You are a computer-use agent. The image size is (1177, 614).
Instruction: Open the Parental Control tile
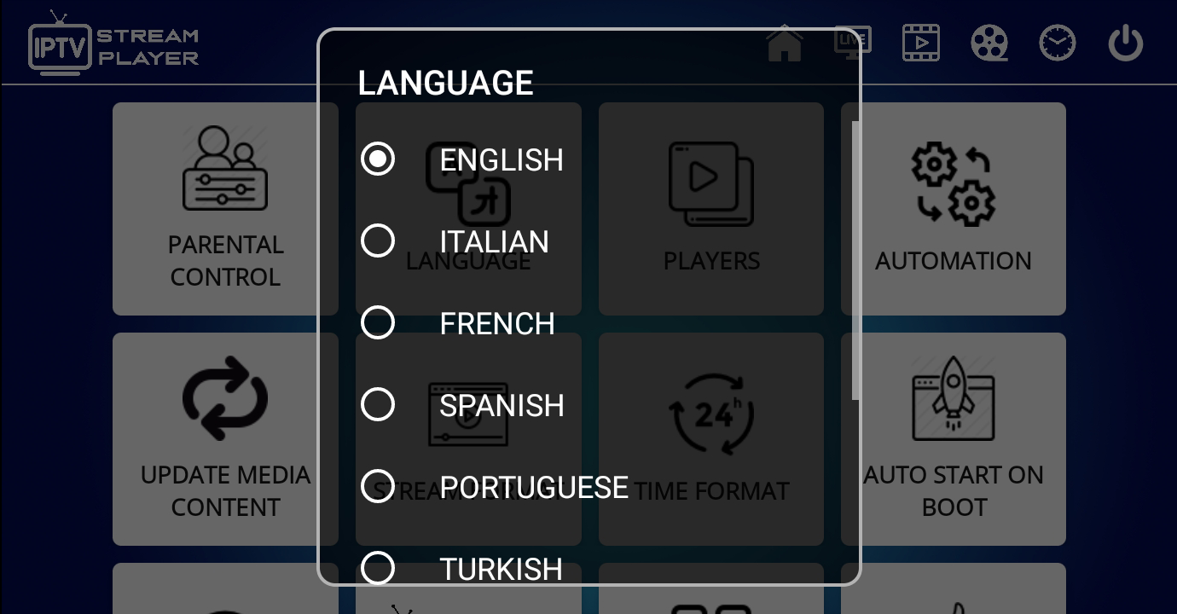pyautogui.click(x=225, y=209)
